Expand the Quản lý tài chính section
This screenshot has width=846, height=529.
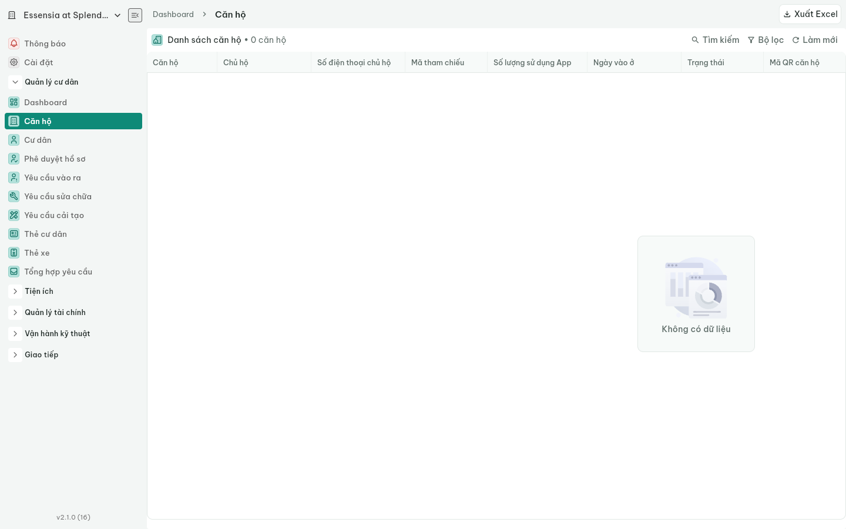15,313
